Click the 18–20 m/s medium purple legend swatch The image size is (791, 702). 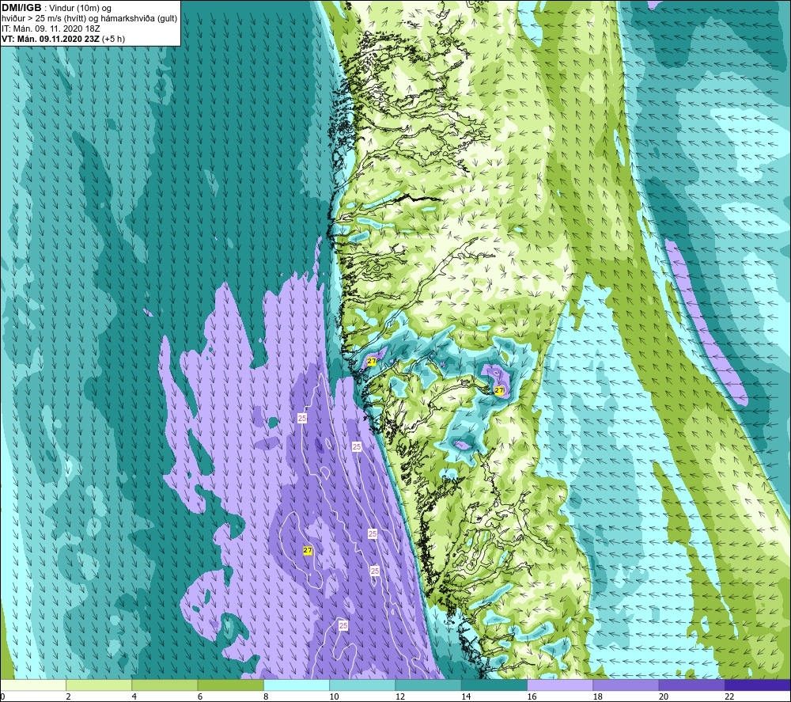[x=626, y=685]
